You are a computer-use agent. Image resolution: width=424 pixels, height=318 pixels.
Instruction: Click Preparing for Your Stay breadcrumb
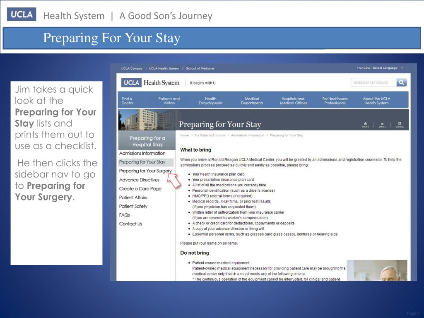point(287,135)
